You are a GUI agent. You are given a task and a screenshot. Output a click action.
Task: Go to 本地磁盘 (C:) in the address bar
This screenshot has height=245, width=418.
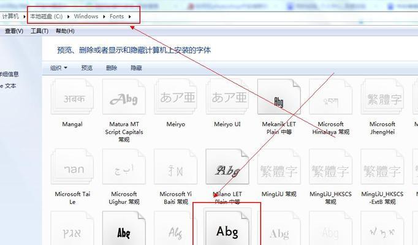[x=46, y=17]
